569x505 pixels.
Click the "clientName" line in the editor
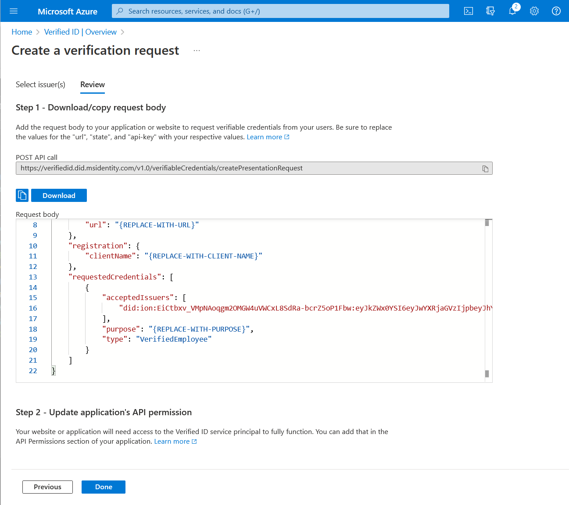[x=174, y=256]
